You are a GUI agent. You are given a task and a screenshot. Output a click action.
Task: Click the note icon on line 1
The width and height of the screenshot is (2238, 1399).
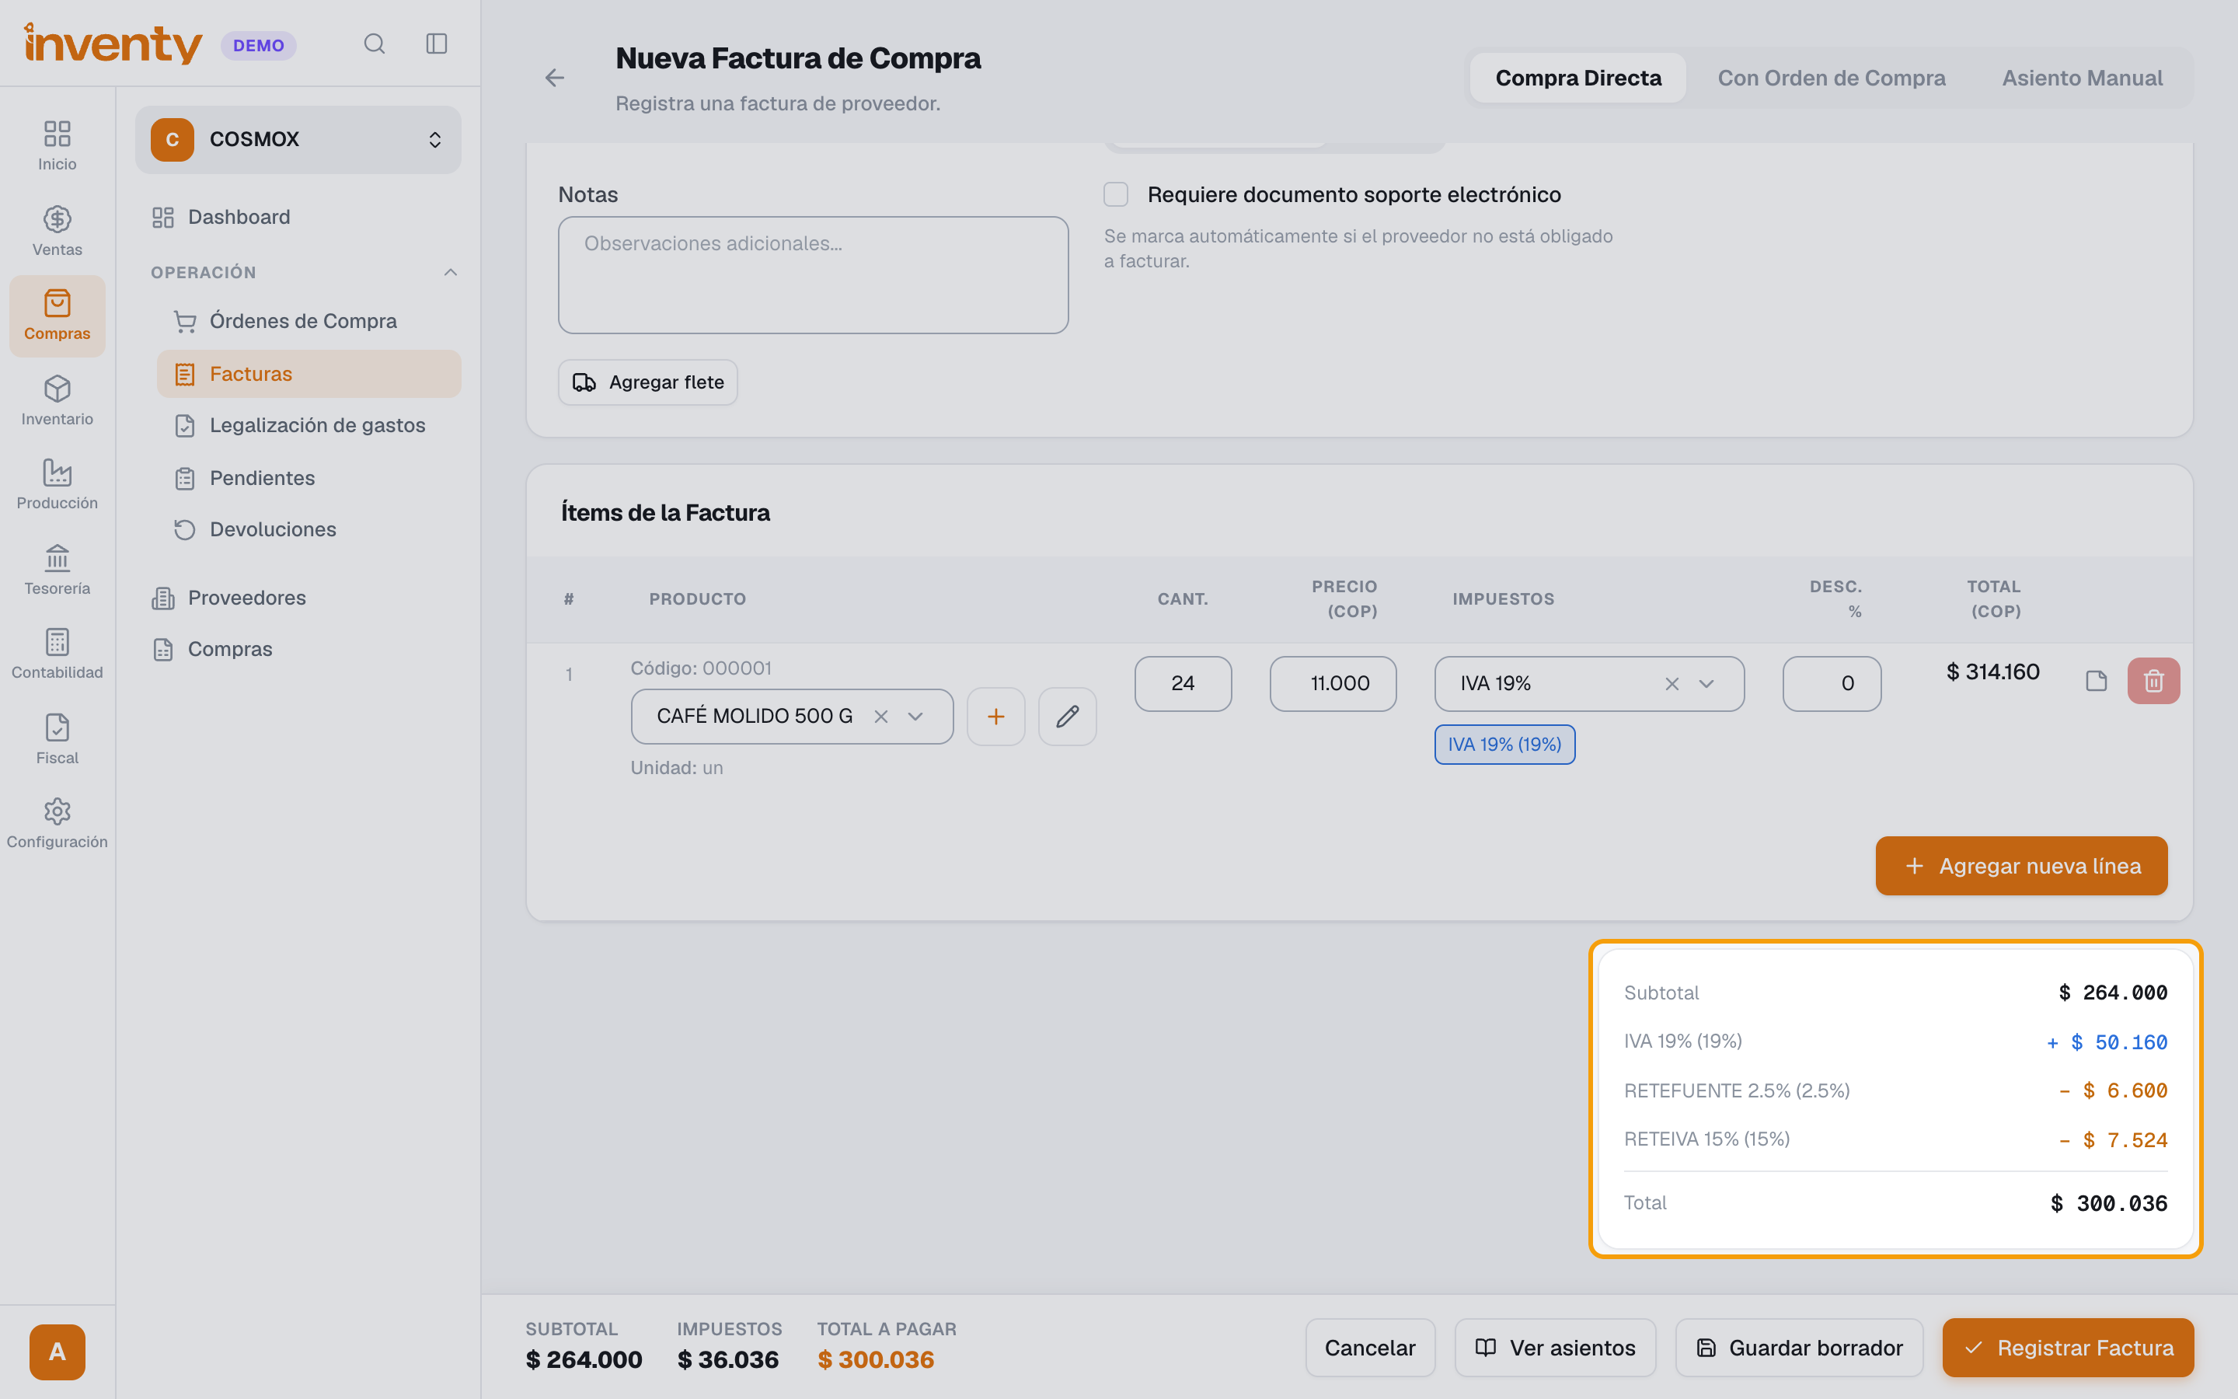[x=2097, y=681]
